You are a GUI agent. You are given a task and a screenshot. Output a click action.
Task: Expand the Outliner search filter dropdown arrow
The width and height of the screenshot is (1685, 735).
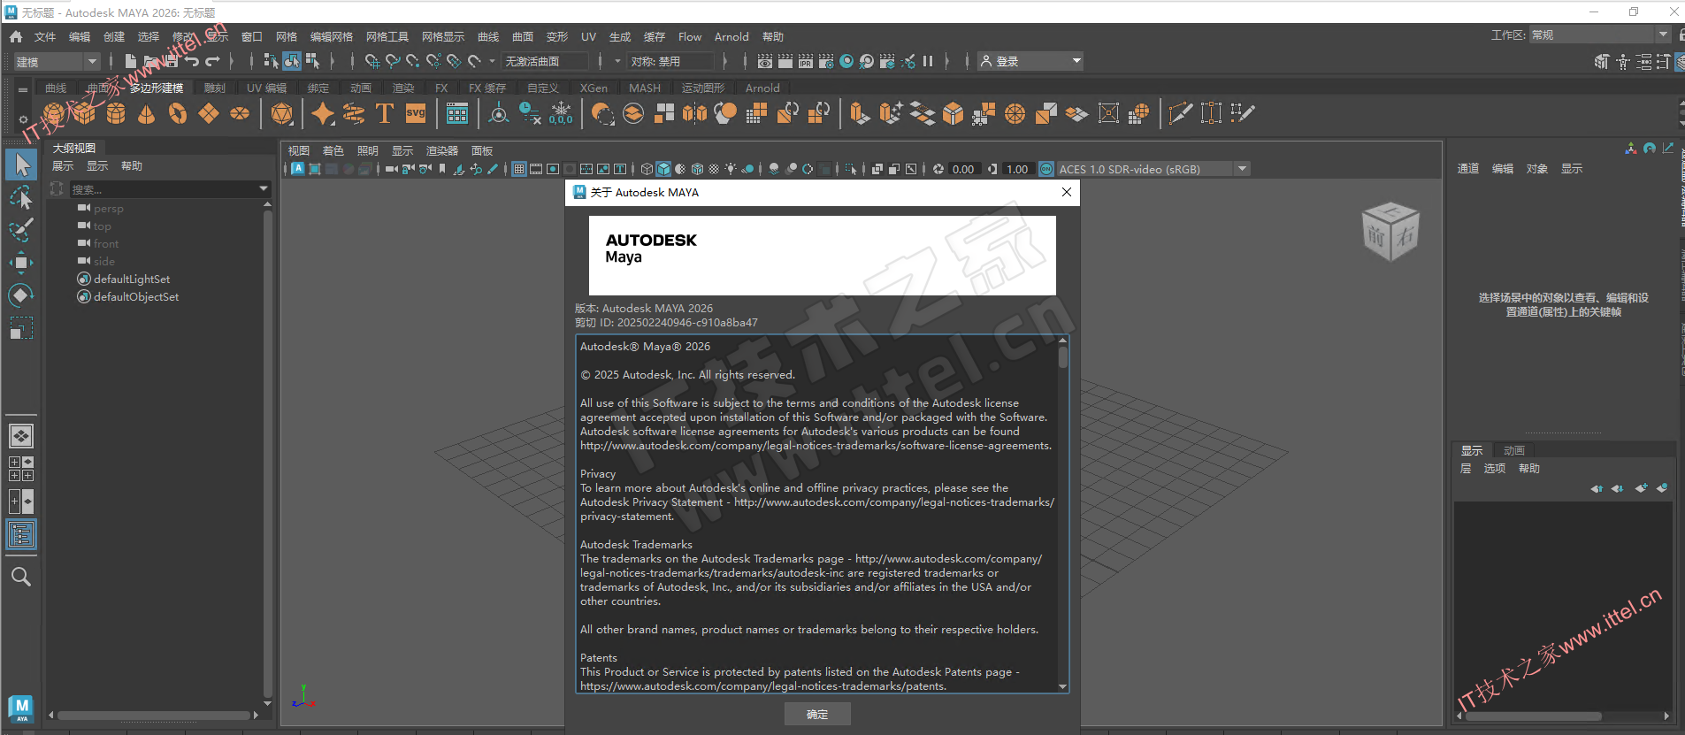click(x=264, y=188)
